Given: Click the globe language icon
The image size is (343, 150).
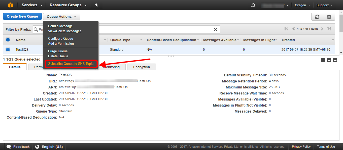Looking at the screenshot, I should (x=38, y=147).
